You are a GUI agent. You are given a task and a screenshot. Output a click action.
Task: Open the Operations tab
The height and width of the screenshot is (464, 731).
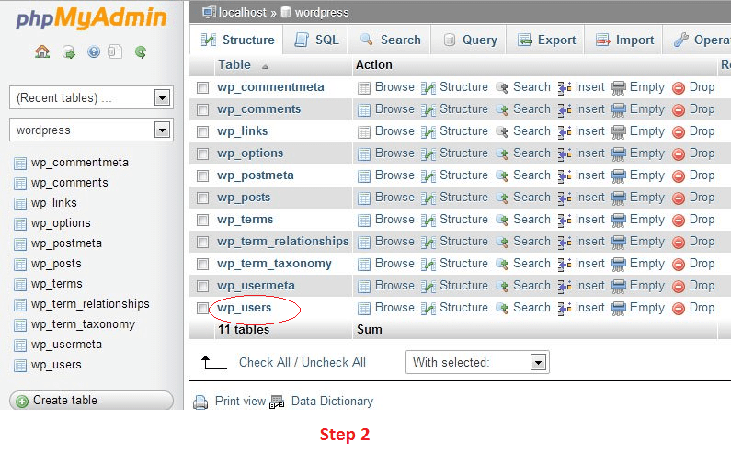click(x=698, y=40)
